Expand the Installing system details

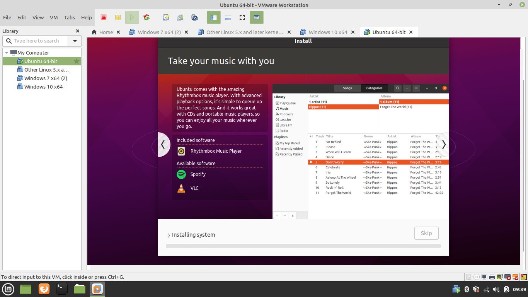tap(191, 235)
